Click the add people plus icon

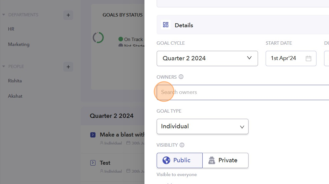(68, 67)
